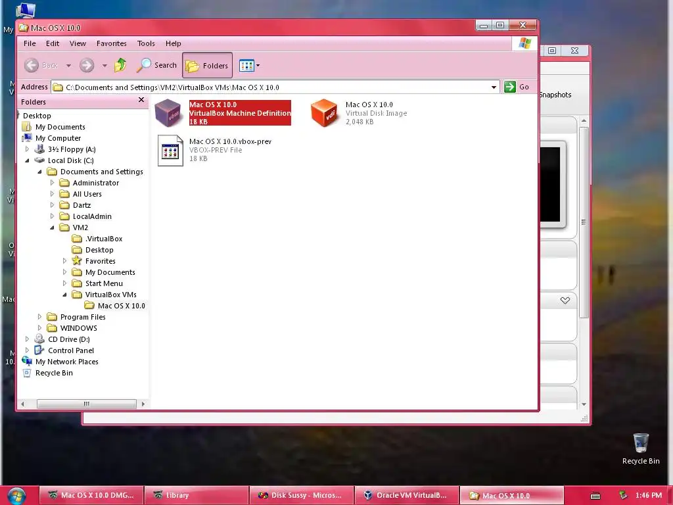The width and height of the screenshot is (673, 505).
Task: Click the CD Drive (D:) icon
Action: 39,339
